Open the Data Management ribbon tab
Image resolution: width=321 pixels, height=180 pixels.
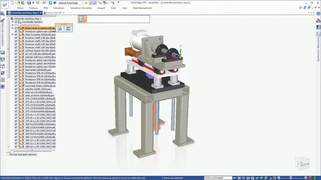click(142, 8)
